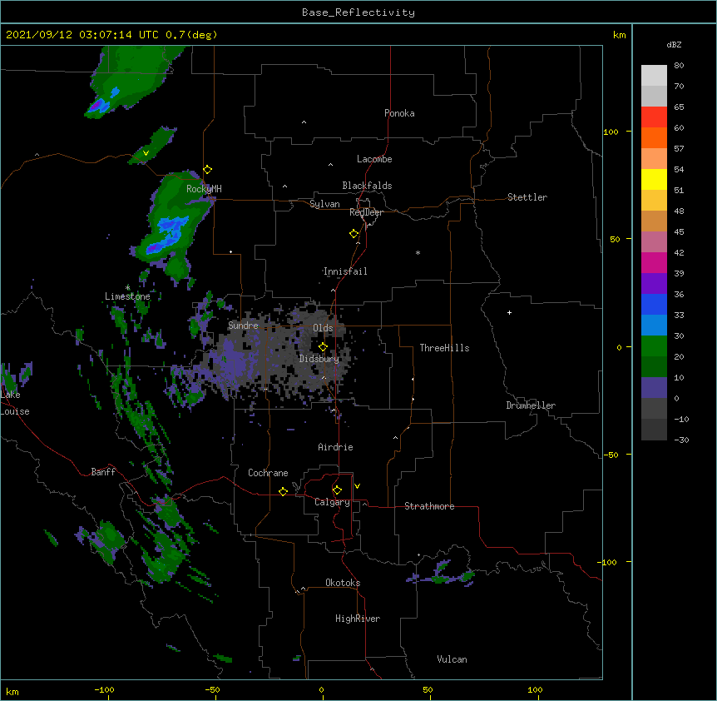Click the yellow diamond marker above Calgary

coord(337,490)
